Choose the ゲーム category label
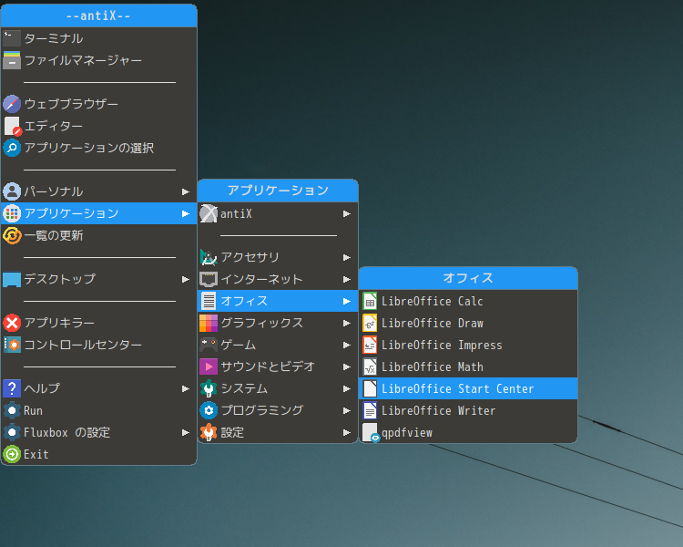This screenshot has width=683, height=547. tap(238, 345)
